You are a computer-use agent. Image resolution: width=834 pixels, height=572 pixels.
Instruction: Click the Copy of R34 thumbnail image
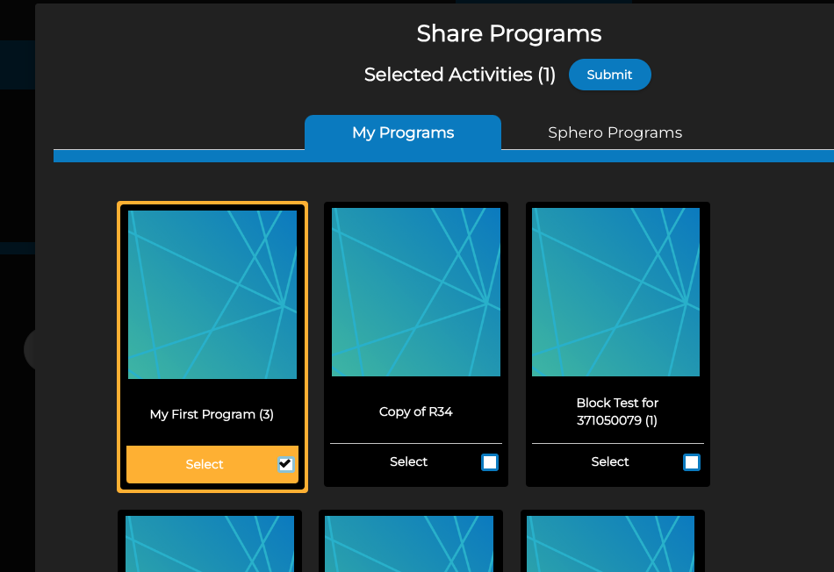click(416, 292)
